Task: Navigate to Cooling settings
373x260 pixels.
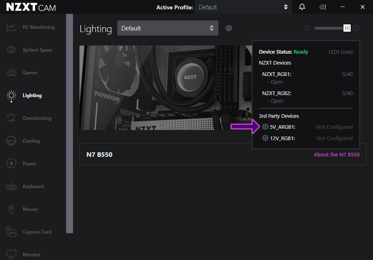Action: (x=31, y=141)
